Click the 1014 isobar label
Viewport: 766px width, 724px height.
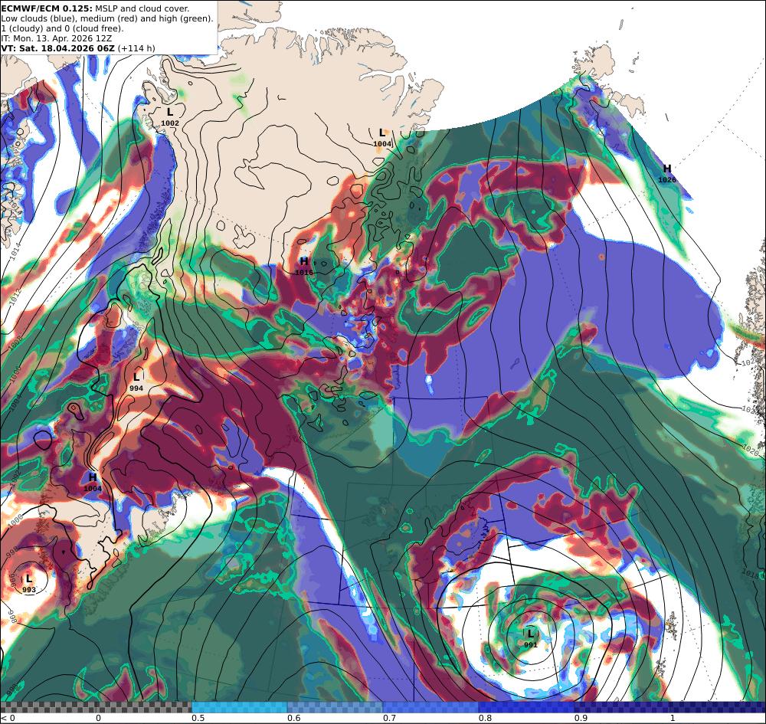pyautogui.click(x=15, y=250)
